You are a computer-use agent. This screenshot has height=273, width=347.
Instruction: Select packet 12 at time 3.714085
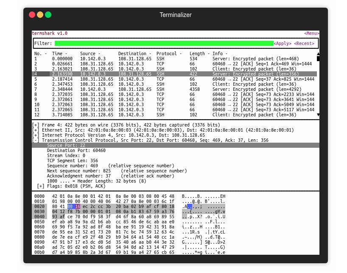174,115
